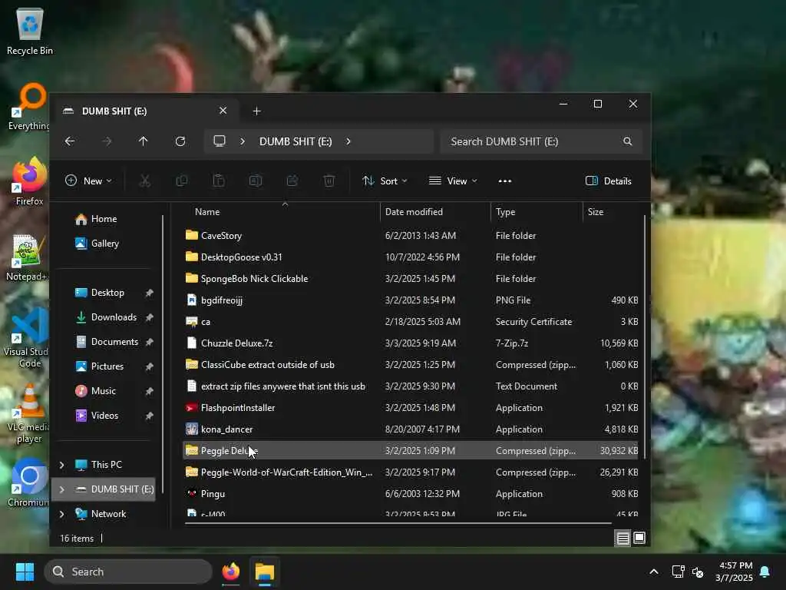Open the New dropdown menu
Viewport: 786px width, 590px height.
tap(89, 181)
